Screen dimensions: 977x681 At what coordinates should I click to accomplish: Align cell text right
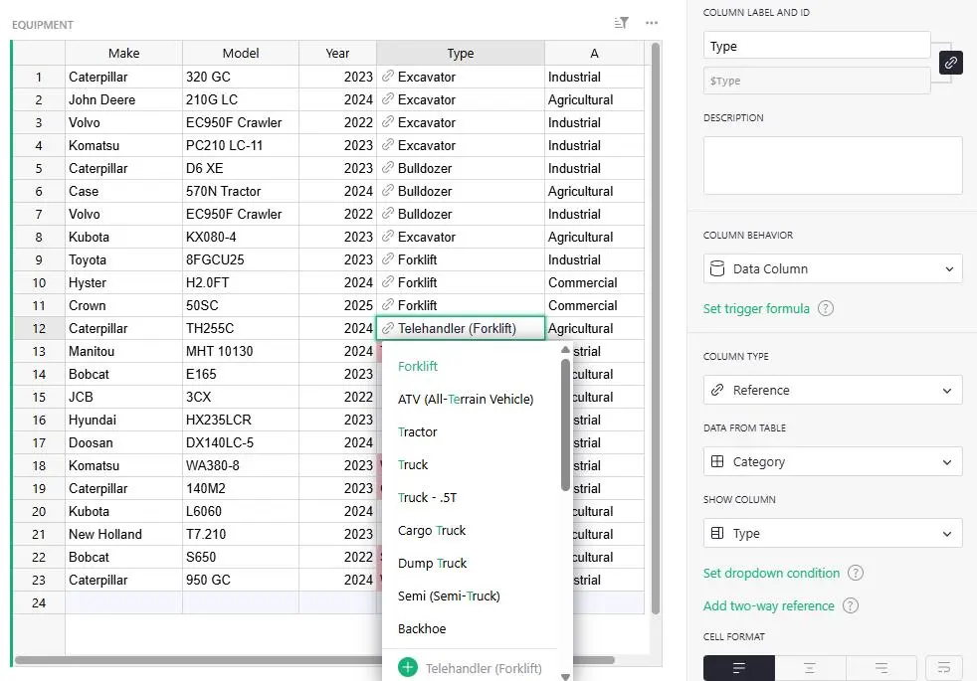pyautogui.click(x=881, y=668)
